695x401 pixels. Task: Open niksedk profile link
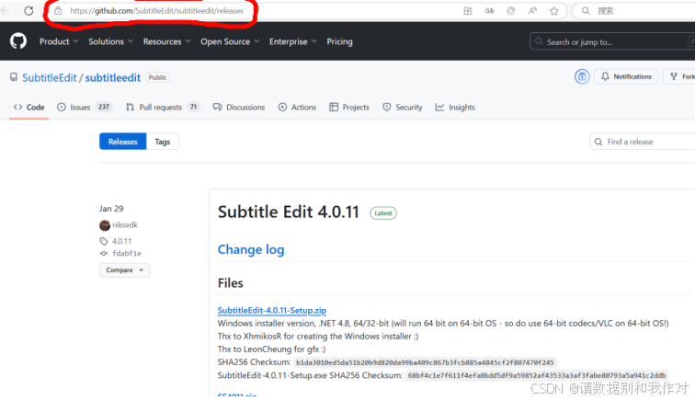coord(124,225)
